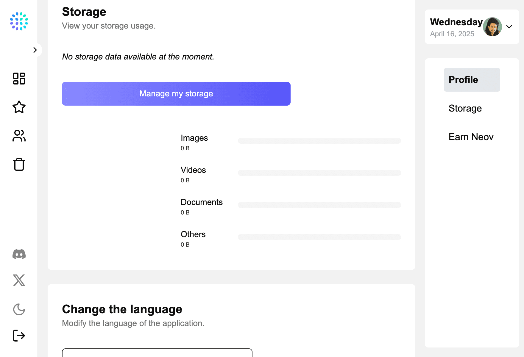This screenshot has height=357, width=524.
Task: Open favorites via star icon
Action: coord(19,107)
